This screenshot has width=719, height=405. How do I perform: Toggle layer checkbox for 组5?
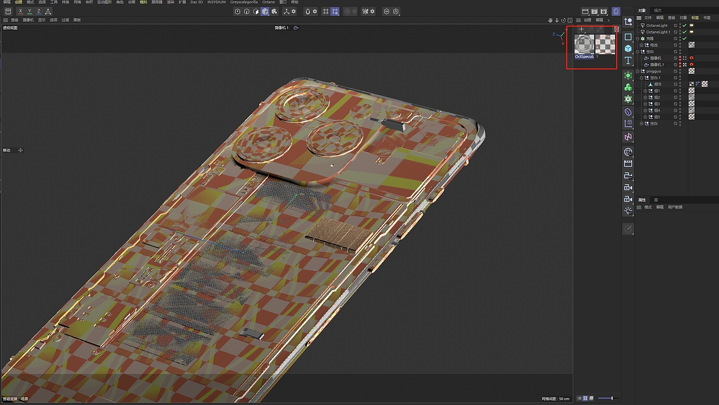tap(676, 117)
